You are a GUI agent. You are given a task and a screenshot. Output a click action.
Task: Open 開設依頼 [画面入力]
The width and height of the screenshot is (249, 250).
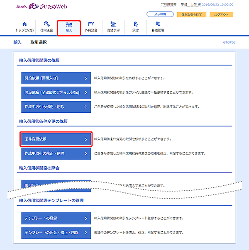(x=56, y=78)
